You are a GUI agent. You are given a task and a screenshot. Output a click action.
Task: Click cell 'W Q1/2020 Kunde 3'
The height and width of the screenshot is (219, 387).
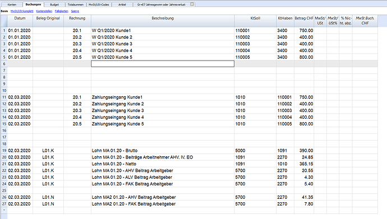(163, 44)
